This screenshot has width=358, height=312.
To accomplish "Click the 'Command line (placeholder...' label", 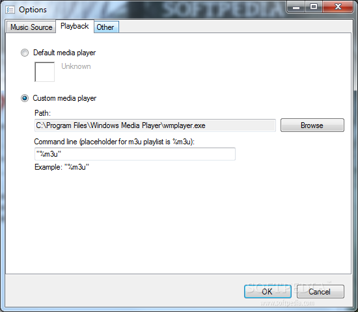I will tap(114, 142).
